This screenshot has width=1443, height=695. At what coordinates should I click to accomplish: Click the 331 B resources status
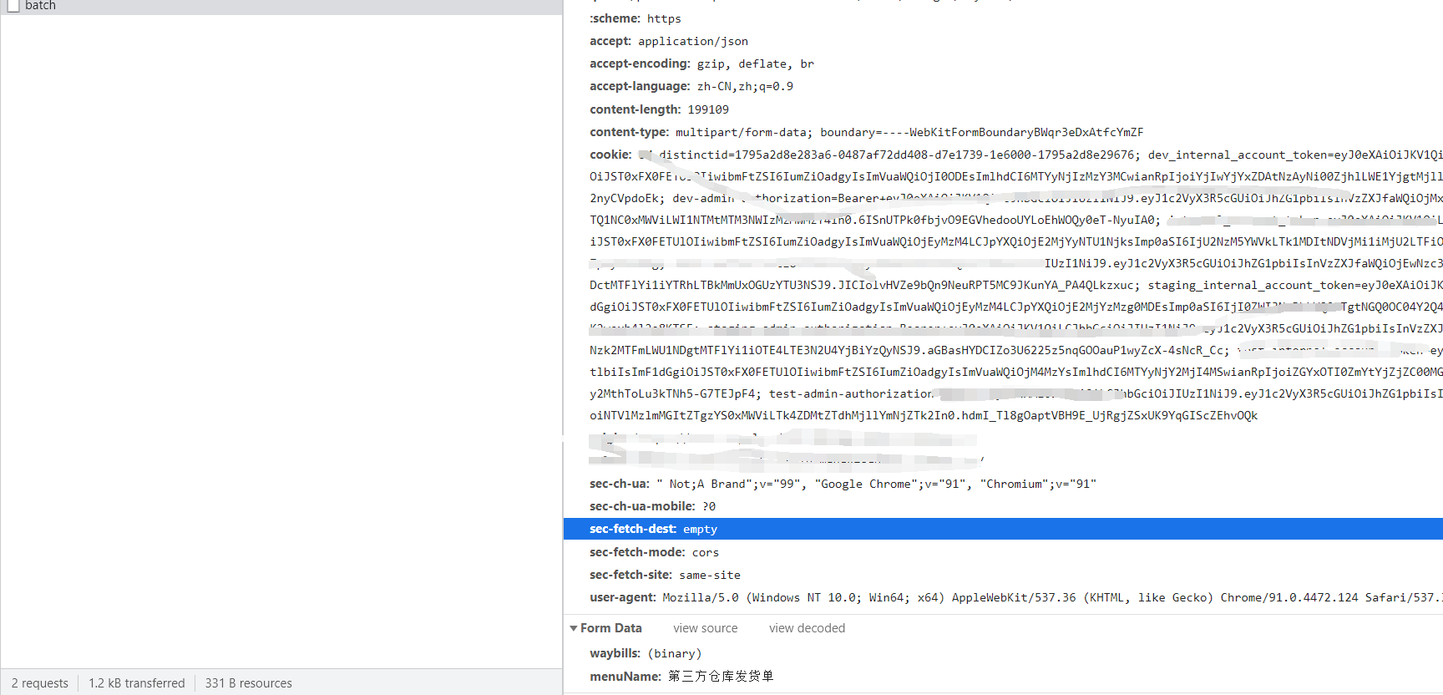click(x=249, y=683)
